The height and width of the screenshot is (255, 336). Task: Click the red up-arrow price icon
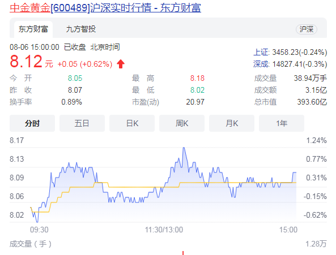[x=121, y=64]
